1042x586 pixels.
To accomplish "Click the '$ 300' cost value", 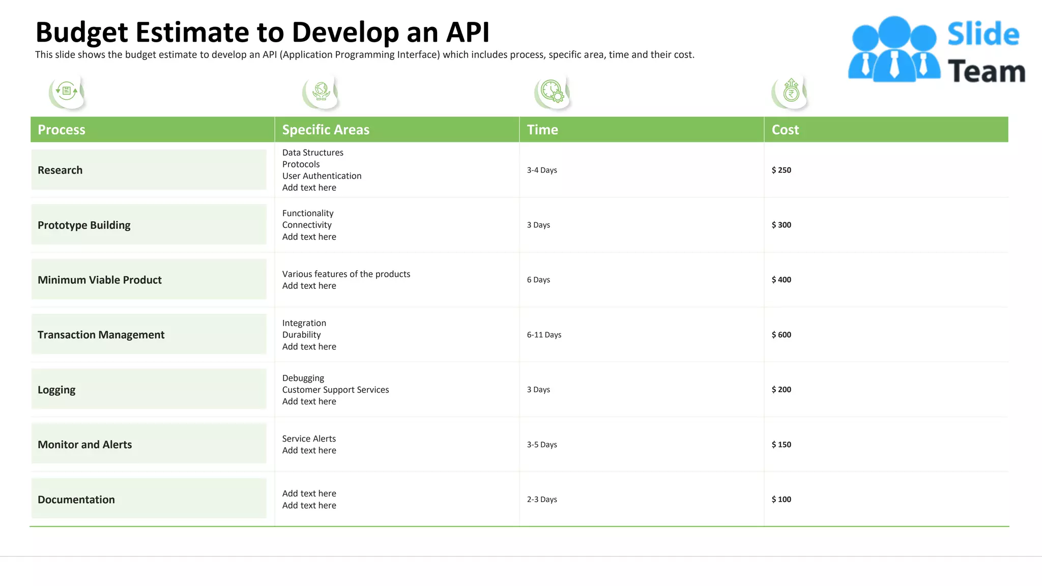I will pyautogui.click(x=781, y=225).
